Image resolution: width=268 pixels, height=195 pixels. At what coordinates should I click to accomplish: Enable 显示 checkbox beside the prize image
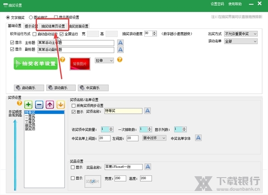point(73,178)
